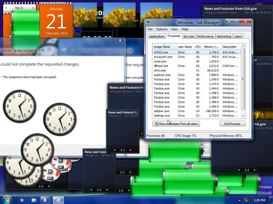Image resolution: width=273 pixels, height=204 pixels.
Task: Switch to the Applications tab
Action: click(156, 36)
